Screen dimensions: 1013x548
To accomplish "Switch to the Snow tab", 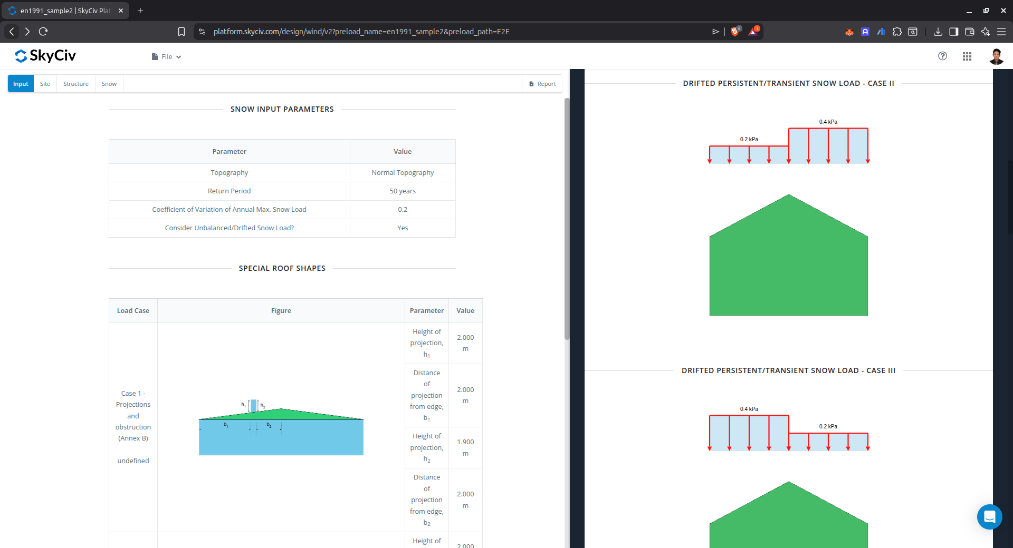I will [x=109, y=84].
